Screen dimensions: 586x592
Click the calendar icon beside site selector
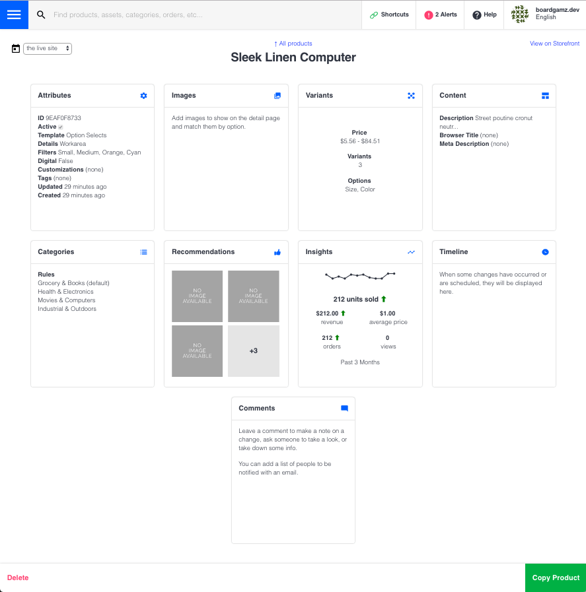coord(15,49)
